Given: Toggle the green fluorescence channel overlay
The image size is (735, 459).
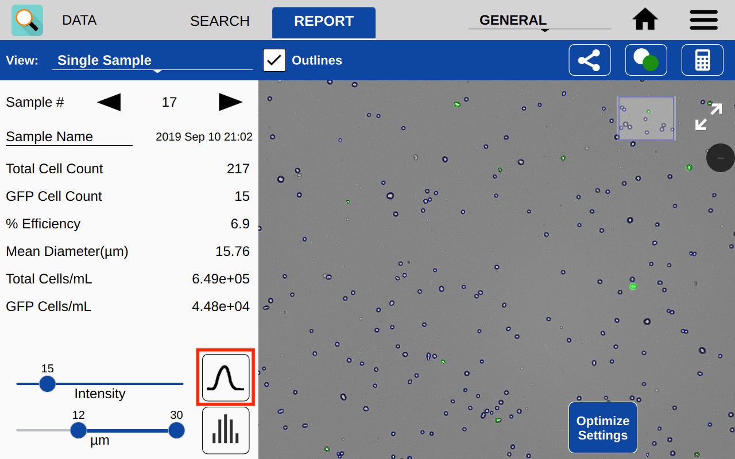Looking at the screenshot, I should coord(646,60).
